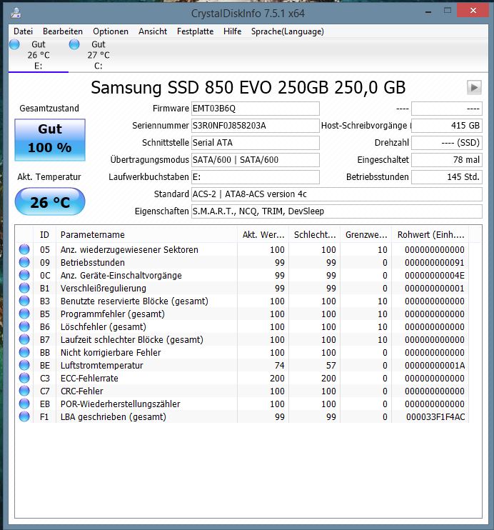Click status orb for ID 0C row
The width and height of the screenshot is (494, 530).
[24, 275]
